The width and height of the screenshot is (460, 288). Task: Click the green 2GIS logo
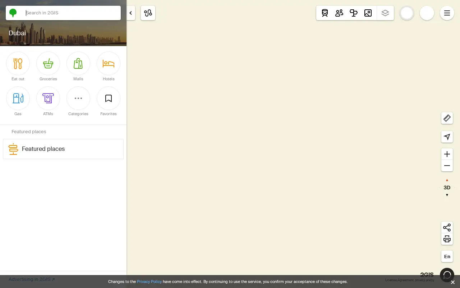click(13, 13)
